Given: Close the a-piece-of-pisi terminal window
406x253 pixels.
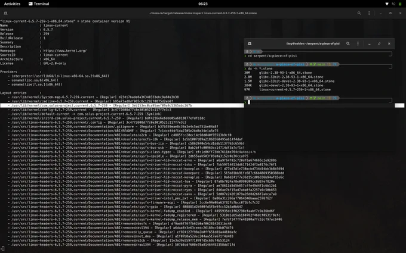Looking at the screenshot, I should [x=389, y=43].
